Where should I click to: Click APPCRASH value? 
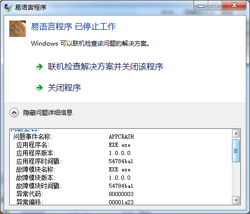click(121, 137)
